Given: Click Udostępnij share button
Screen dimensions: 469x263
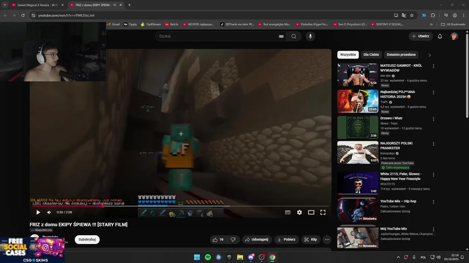Looking at the screenshot, I should (x=257, y=240).
